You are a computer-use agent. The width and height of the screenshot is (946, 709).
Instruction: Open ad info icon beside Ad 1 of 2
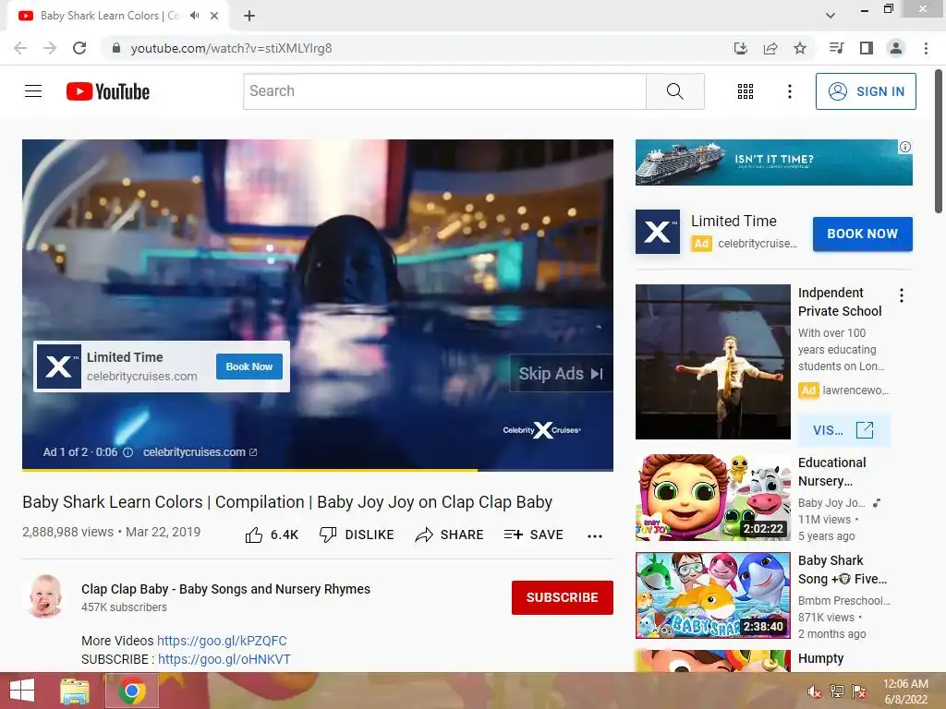[x=127, y=452]
